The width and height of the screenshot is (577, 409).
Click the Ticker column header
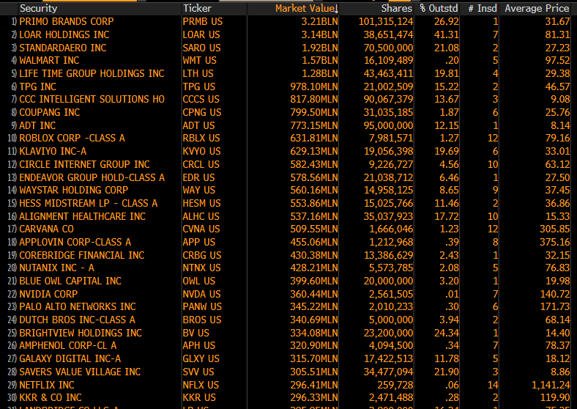tap(197, 8)
